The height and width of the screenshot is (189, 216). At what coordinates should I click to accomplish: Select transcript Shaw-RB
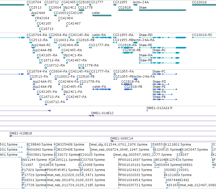(x=145, y=60)
